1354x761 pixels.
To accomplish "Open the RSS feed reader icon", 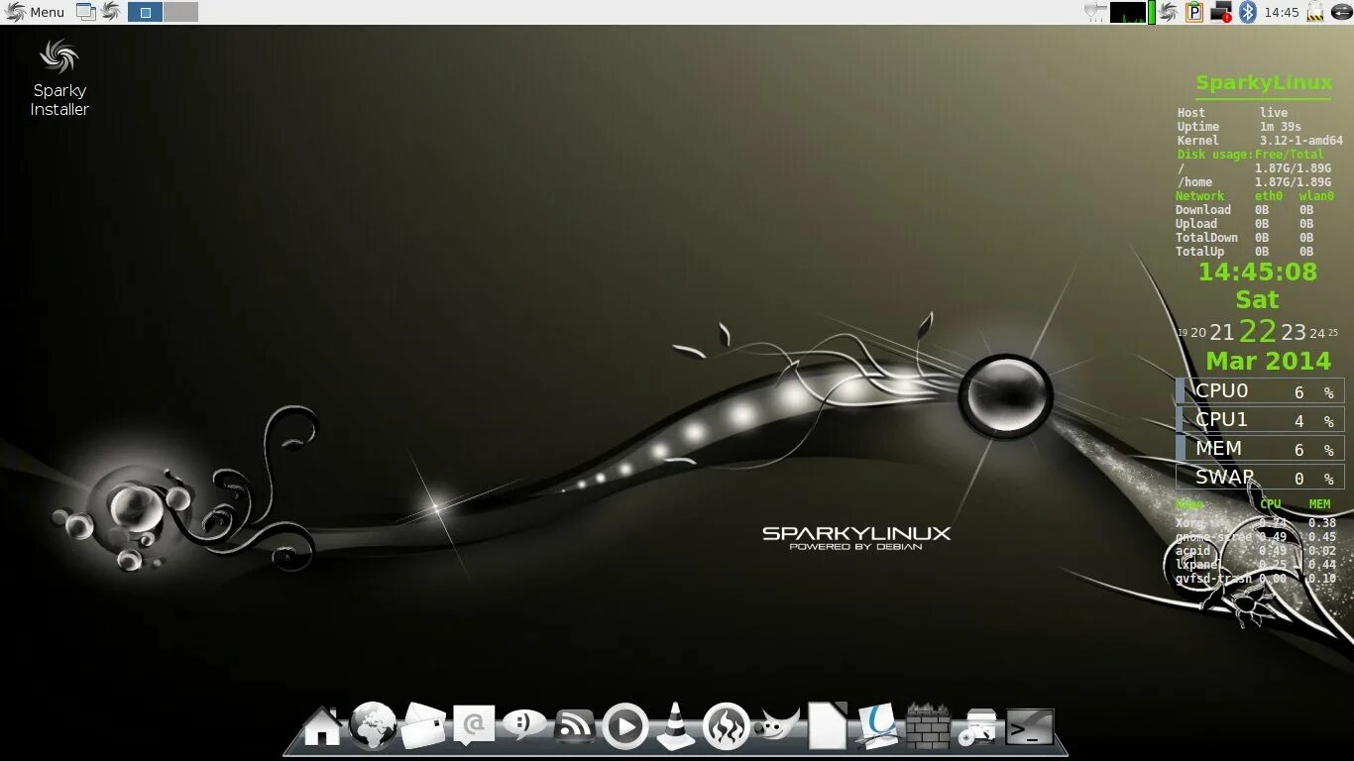I will 575,727.
